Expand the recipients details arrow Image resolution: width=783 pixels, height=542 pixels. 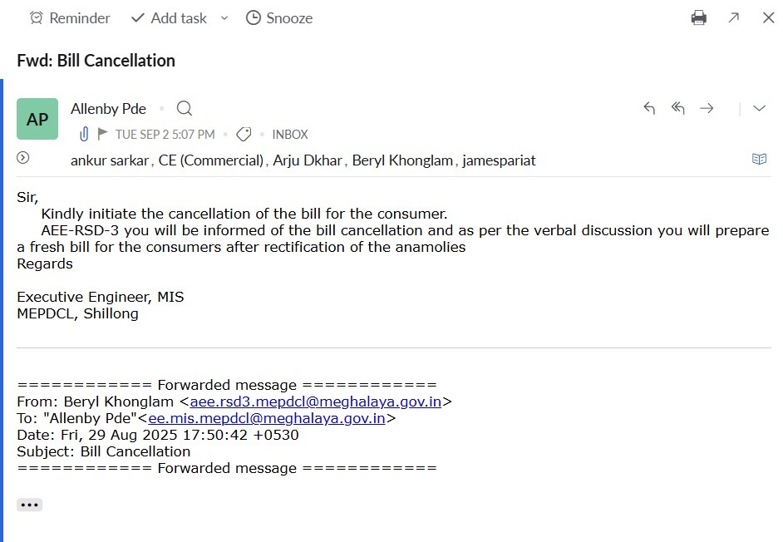23,158
